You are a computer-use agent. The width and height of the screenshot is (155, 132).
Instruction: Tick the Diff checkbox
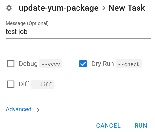(x=11, y=84)
